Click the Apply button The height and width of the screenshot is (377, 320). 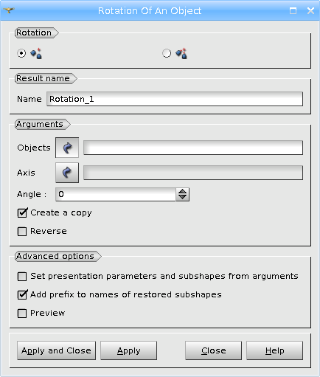pos(128,350)
